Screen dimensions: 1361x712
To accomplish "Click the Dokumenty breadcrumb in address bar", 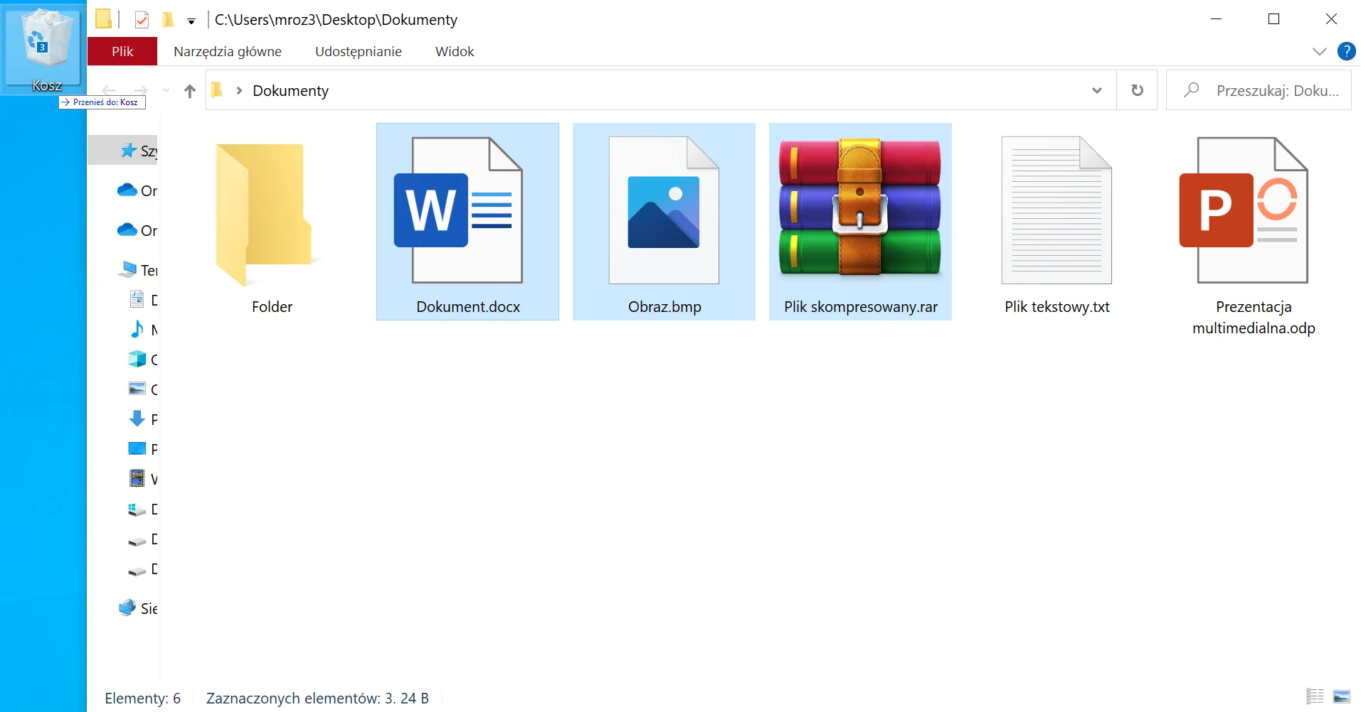I will point(290,91).
